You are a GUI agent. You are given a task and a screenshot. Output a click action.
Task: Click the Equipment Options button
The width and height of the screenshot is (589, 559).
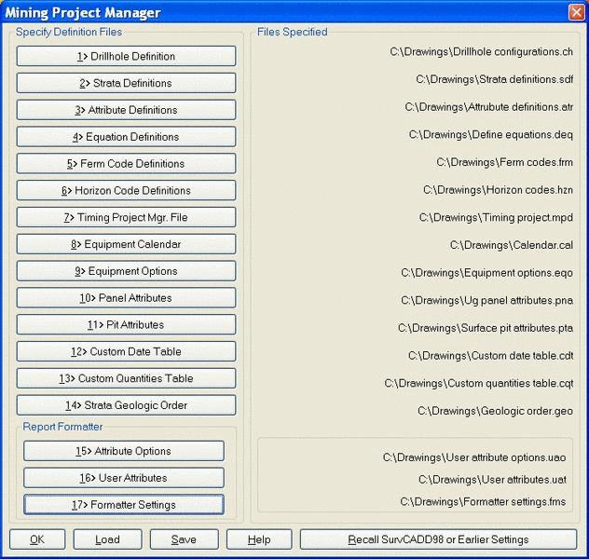pos(126,271)
